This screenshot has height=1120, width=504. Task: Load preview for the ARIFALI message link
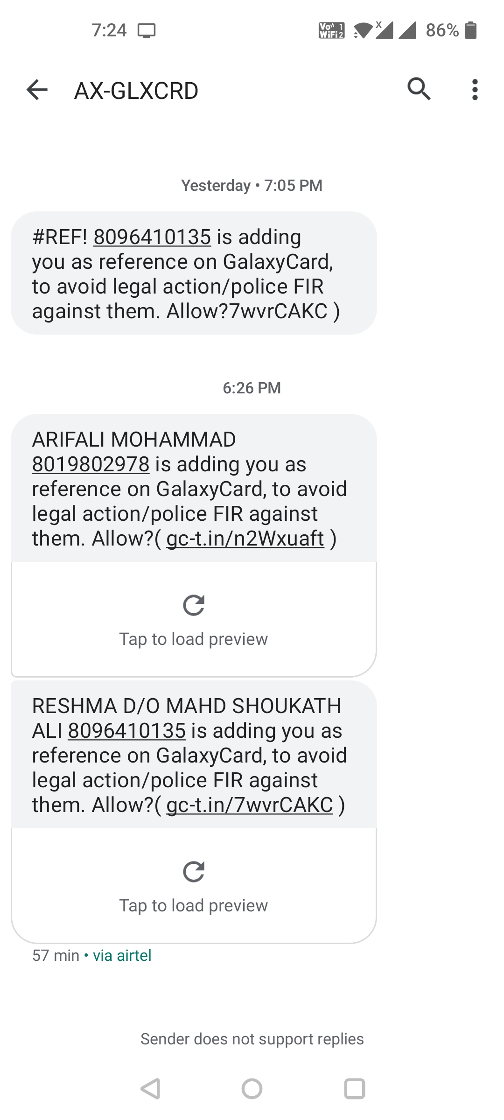tap(194, 639)
